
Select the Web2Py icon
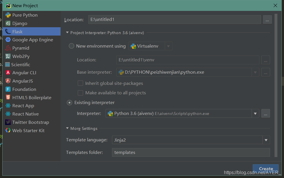click(8, 56)
